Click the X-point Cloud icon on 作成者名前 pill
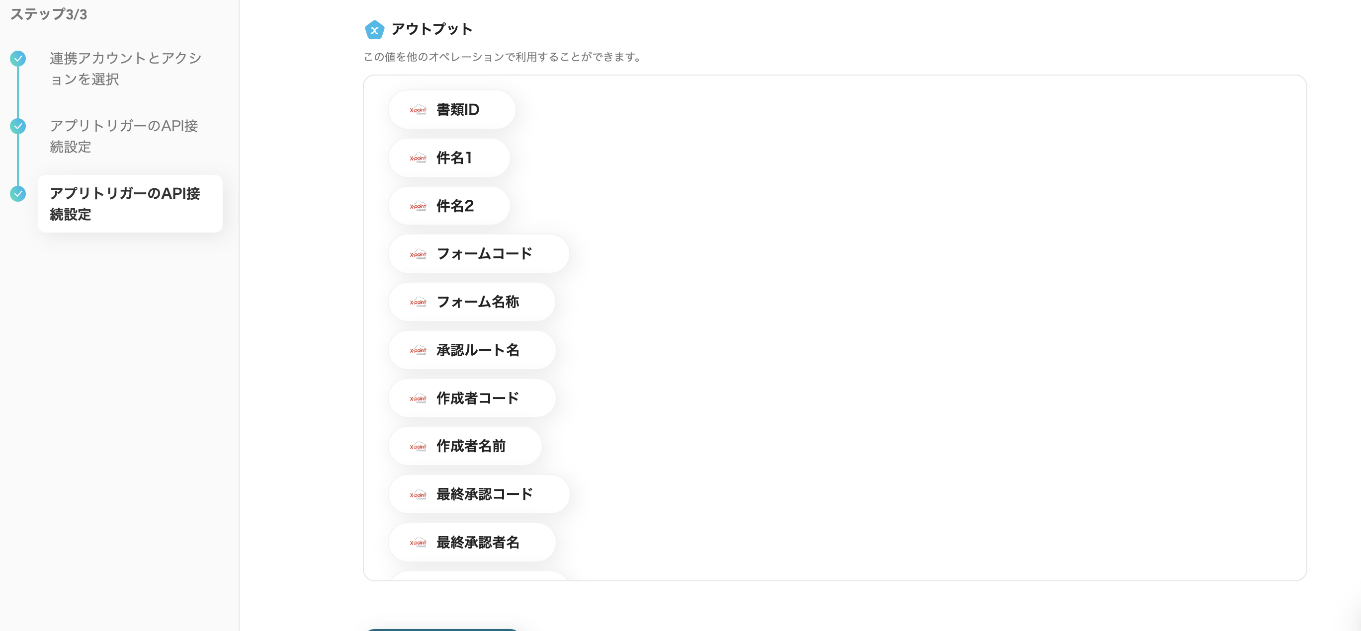The image size is (1361, 631). 418,446
